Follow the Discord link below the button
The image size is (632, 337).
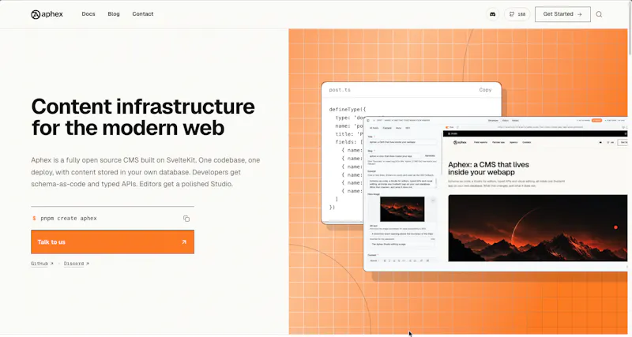coord(76,264)
